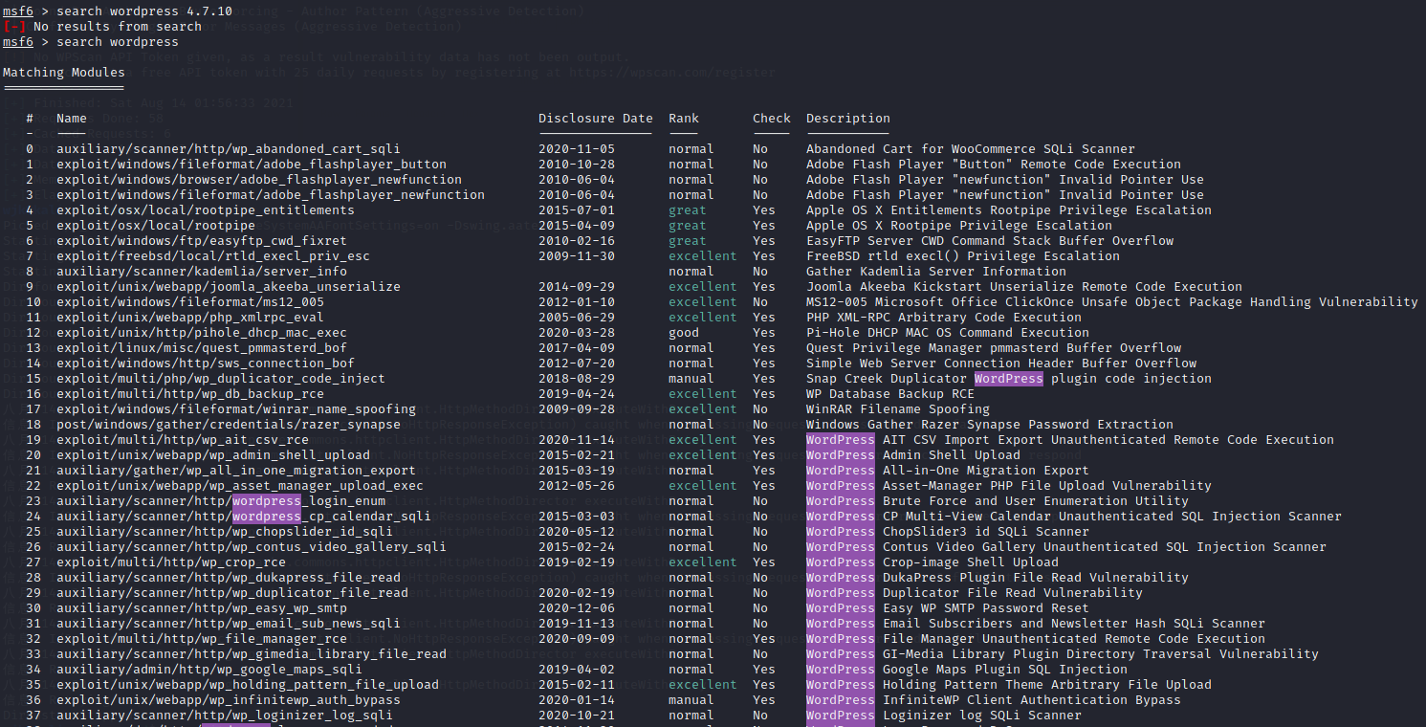Click exploit/unix/webapp/joomla_akeeba_unserialize module name
The height and width of the screenshot is (727, 1426).
point(229,287)
